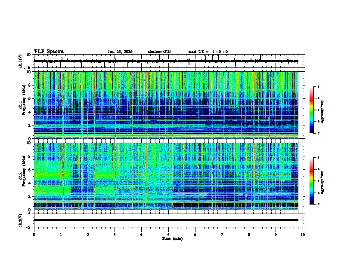This screenshot has height=263, width=341.
Task: Click the "5" tick on ch.3(V) axis
Action: [30, 214]
